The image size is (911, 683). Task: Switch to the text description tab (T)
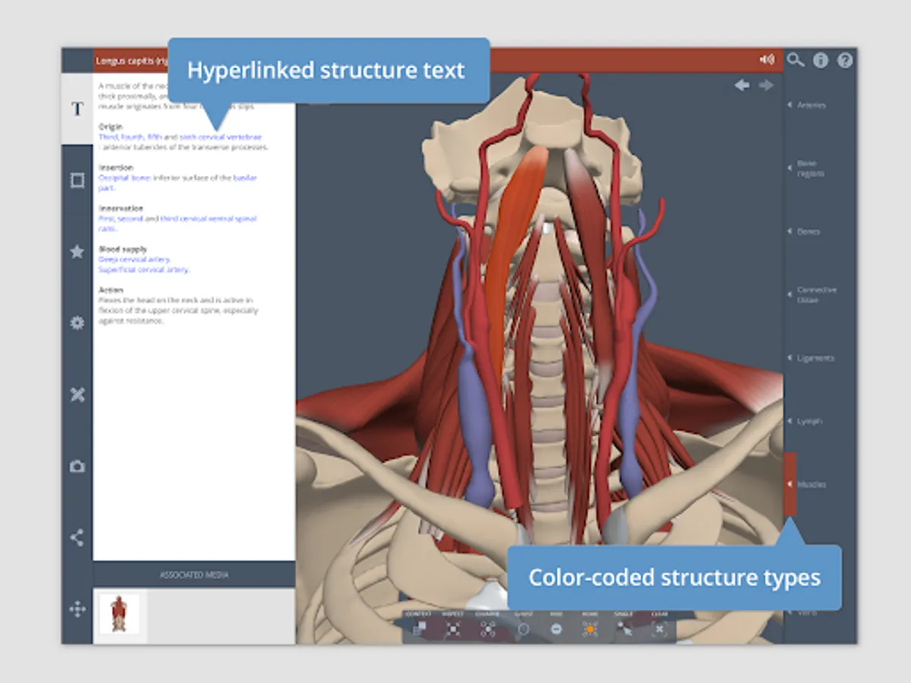[77, 109]
